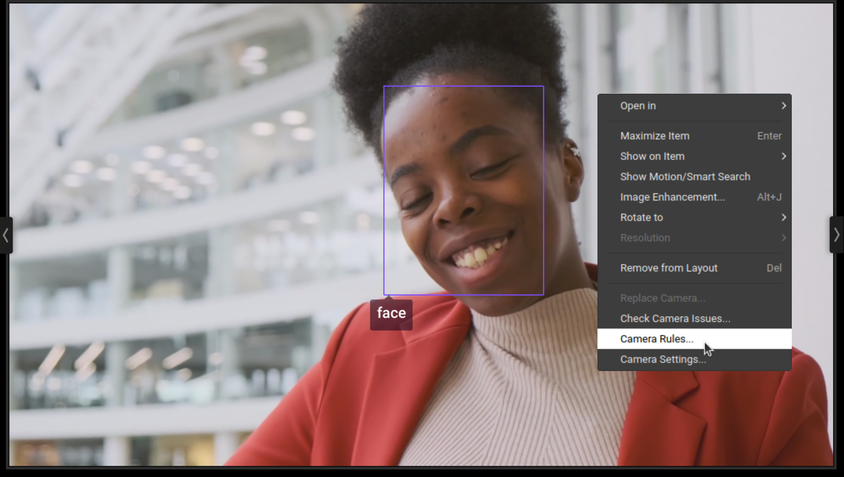Open Camera Settings
Viewport: 844px width, 477px height.
(x=663, y=360)
